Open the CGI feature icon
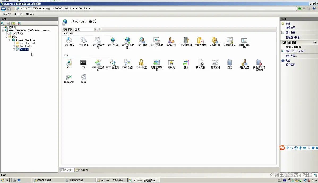The height and width of the screenshot is (183, 318). (83, 64)
